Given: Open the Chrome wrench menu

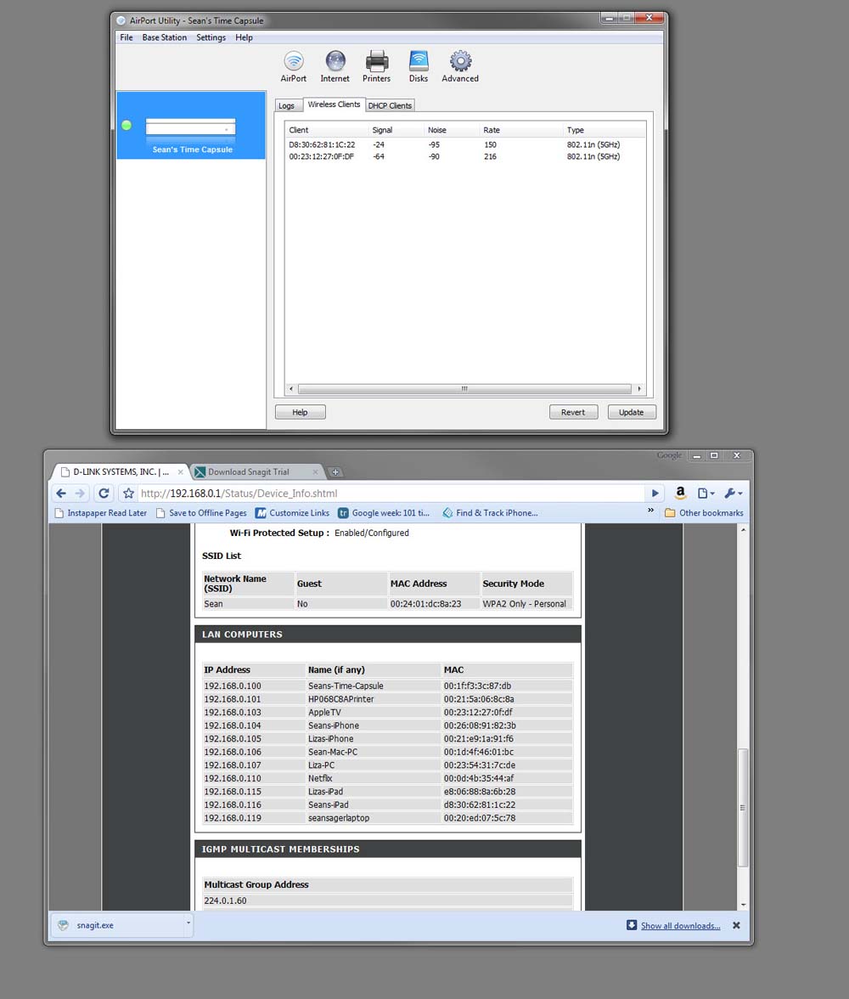Looking at the screenshot, I should (733, 493).
